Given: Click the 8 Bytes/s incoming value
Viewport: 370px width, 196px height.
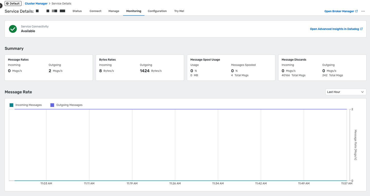Looking at the screenshot, I should pos(106,71).
